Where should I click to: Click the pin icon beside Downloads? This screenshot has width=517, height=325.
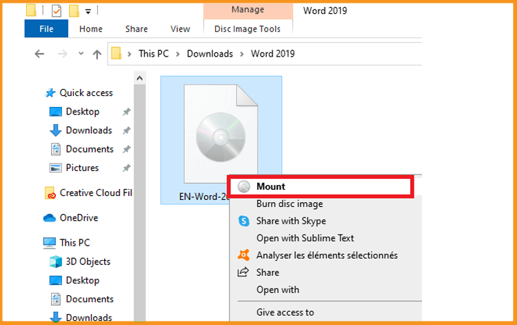pyautogui.click(x=127, y=130)
